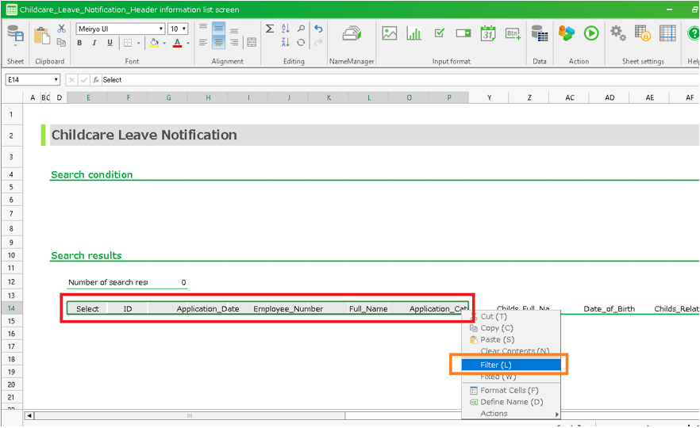This screenshot has width=700, height=428.
Task: Add a calendar date input format
Action: click(488, 33)
